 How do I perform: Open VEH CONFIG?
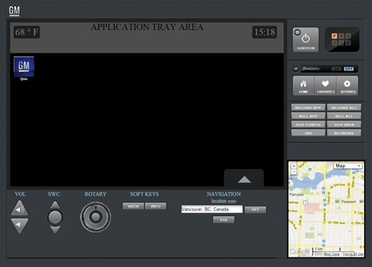pos(308,125)
